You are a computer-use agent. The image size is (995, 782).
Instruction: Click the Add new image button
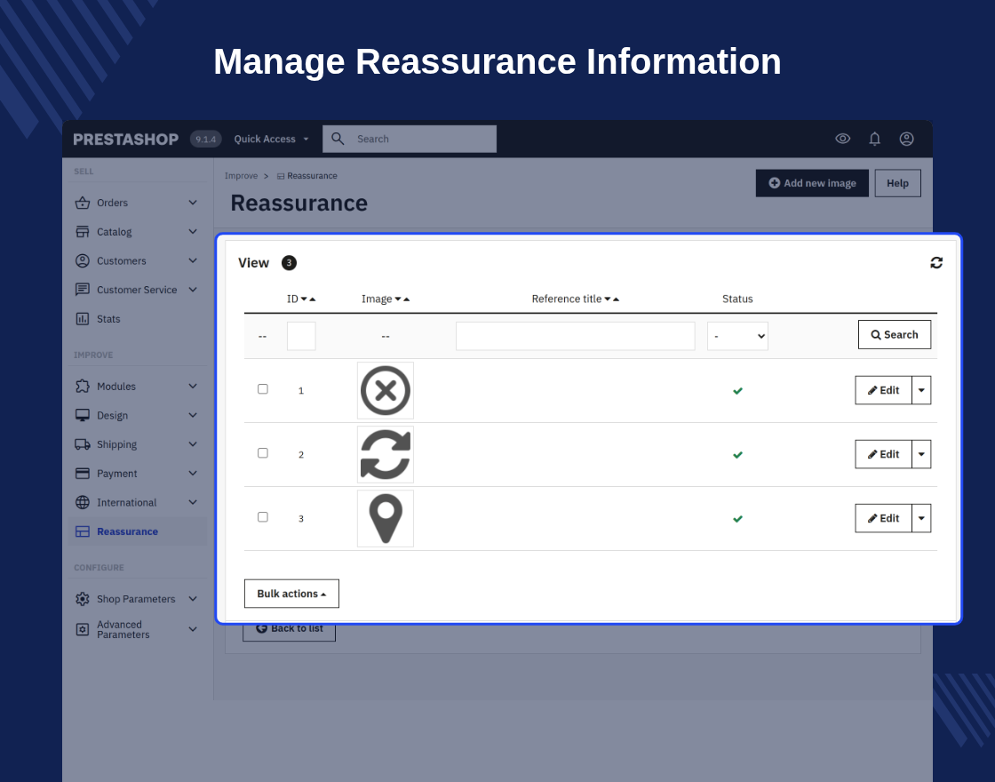click(x=812, y=183)
